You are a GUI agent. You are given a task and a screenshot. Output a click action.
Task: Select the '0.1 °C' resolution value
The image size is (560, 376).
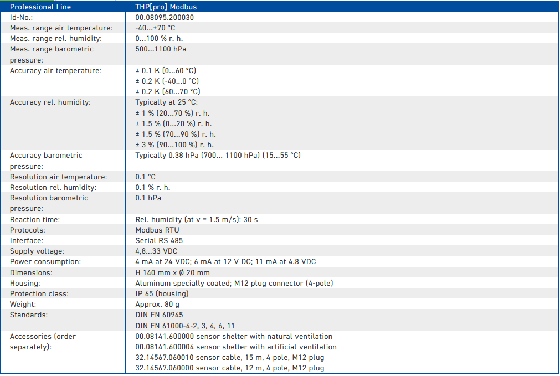(x=145, y=177)
